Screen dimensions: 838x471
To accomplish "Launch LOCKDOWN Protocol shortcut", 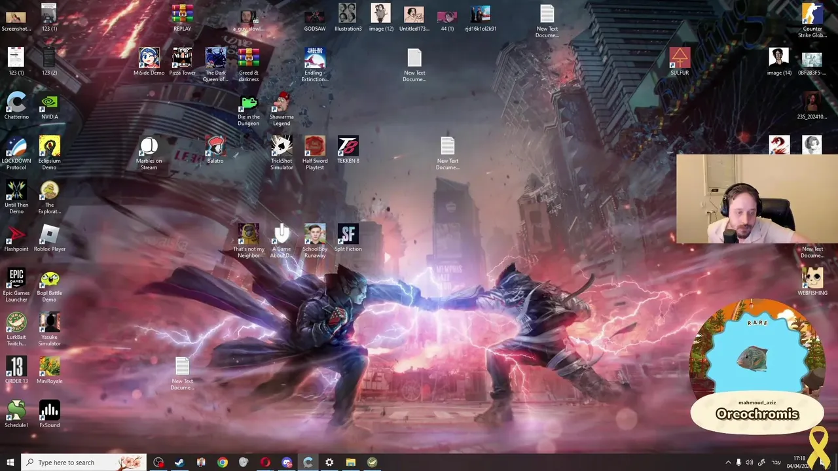I will click(x=16, y=153).
